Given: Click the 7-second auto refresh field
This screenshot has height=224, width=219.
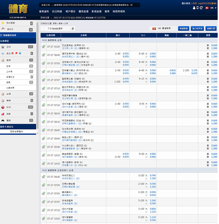Looking at the screenshot, I should [x=55, y=29].
